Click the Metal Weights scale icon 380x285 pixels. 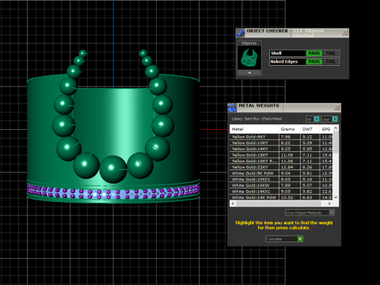[x=232, y=108]
